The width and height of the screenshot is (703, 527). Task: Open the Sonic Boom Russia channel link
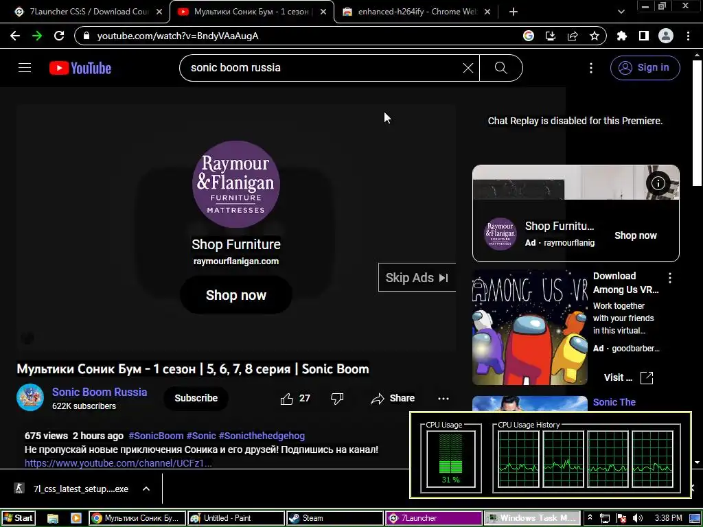pyautogui.click(x=100, y=392)
